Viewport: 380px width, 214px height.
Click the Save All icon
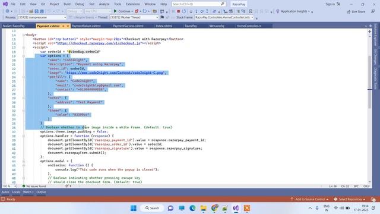(42, 11)
